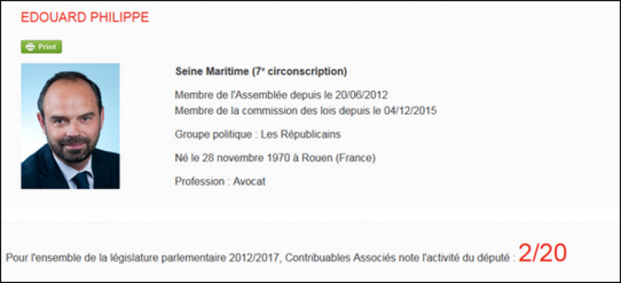Click the phrase note l'activité du député
Image resolution: width=621 pixels, height=283 pixels.
coord(454,258)
